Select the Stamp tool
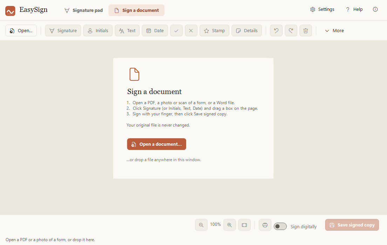The height and width of the screenshot is (245, 387). [x=214, y=30]
